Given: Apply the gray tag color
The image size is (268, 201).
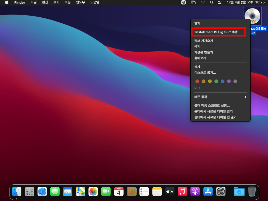Looking at the screenshot, I should click(235, 81).
